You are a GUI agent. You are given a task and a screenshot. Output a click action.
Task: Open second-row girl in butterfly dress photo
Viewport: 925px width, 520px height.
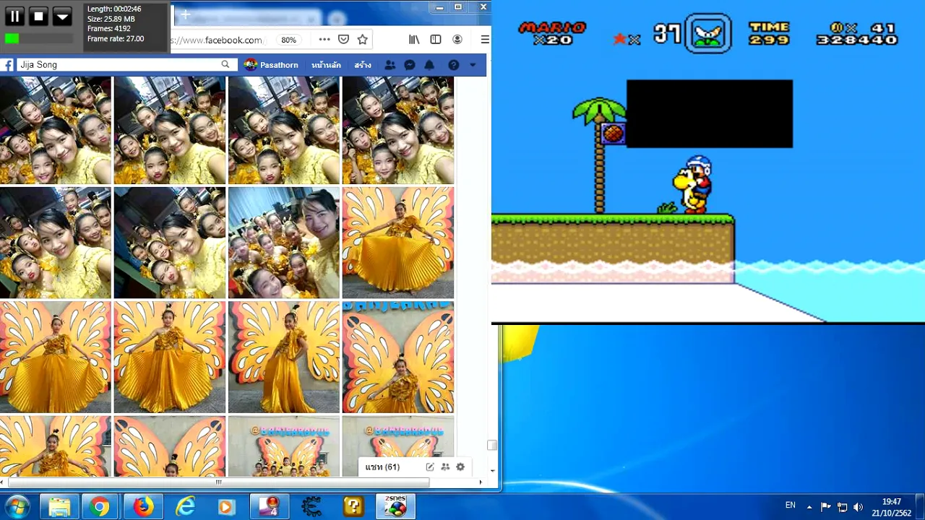coord(398,243)
